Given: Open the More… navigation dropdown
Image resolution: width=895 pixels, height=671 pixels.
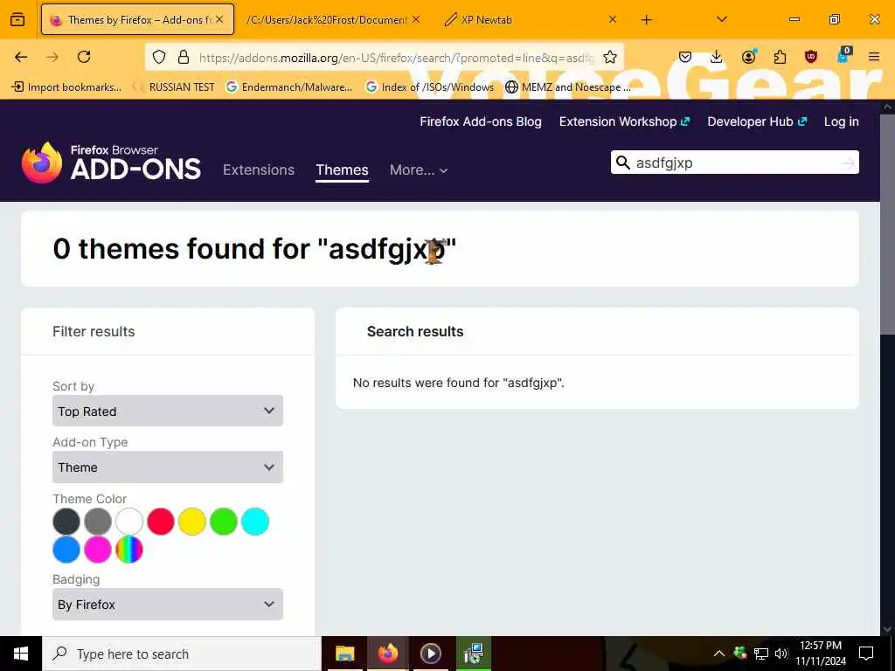Looking at the screenshot, I should click(419, 170).
